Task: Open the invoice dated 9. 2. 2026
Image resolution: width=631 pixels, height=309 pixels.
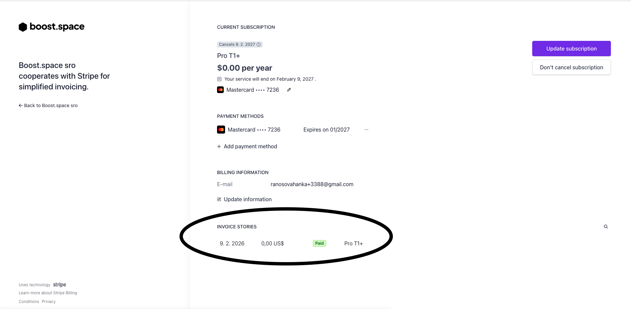Action: [x=232, y=243]
